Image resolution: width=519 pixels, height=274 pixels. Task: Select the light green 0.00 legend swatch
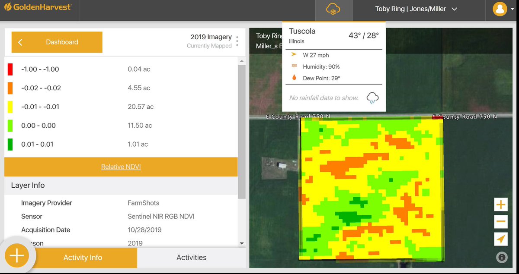(10, 126)
